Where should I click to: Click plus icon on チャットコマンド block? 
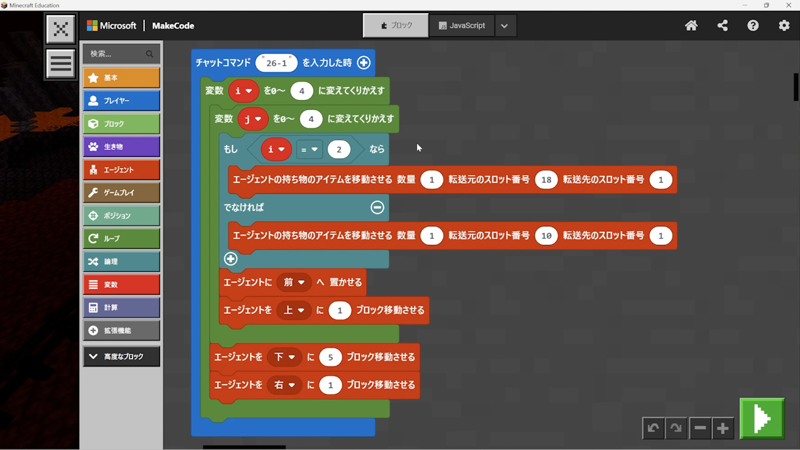point(364,62)
